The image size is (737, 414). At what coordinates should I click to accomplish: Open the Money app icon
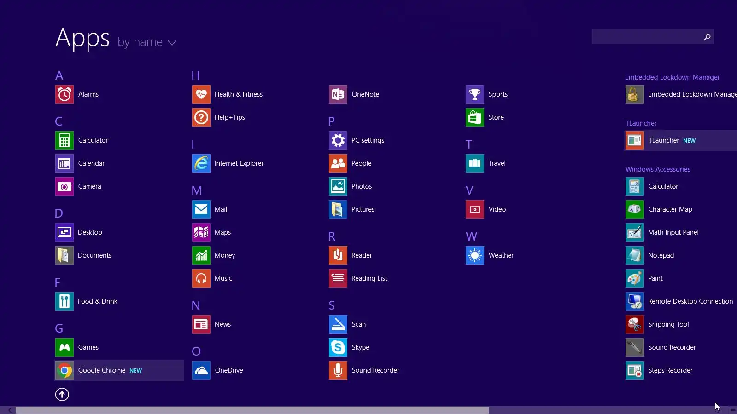coord(201,255)
